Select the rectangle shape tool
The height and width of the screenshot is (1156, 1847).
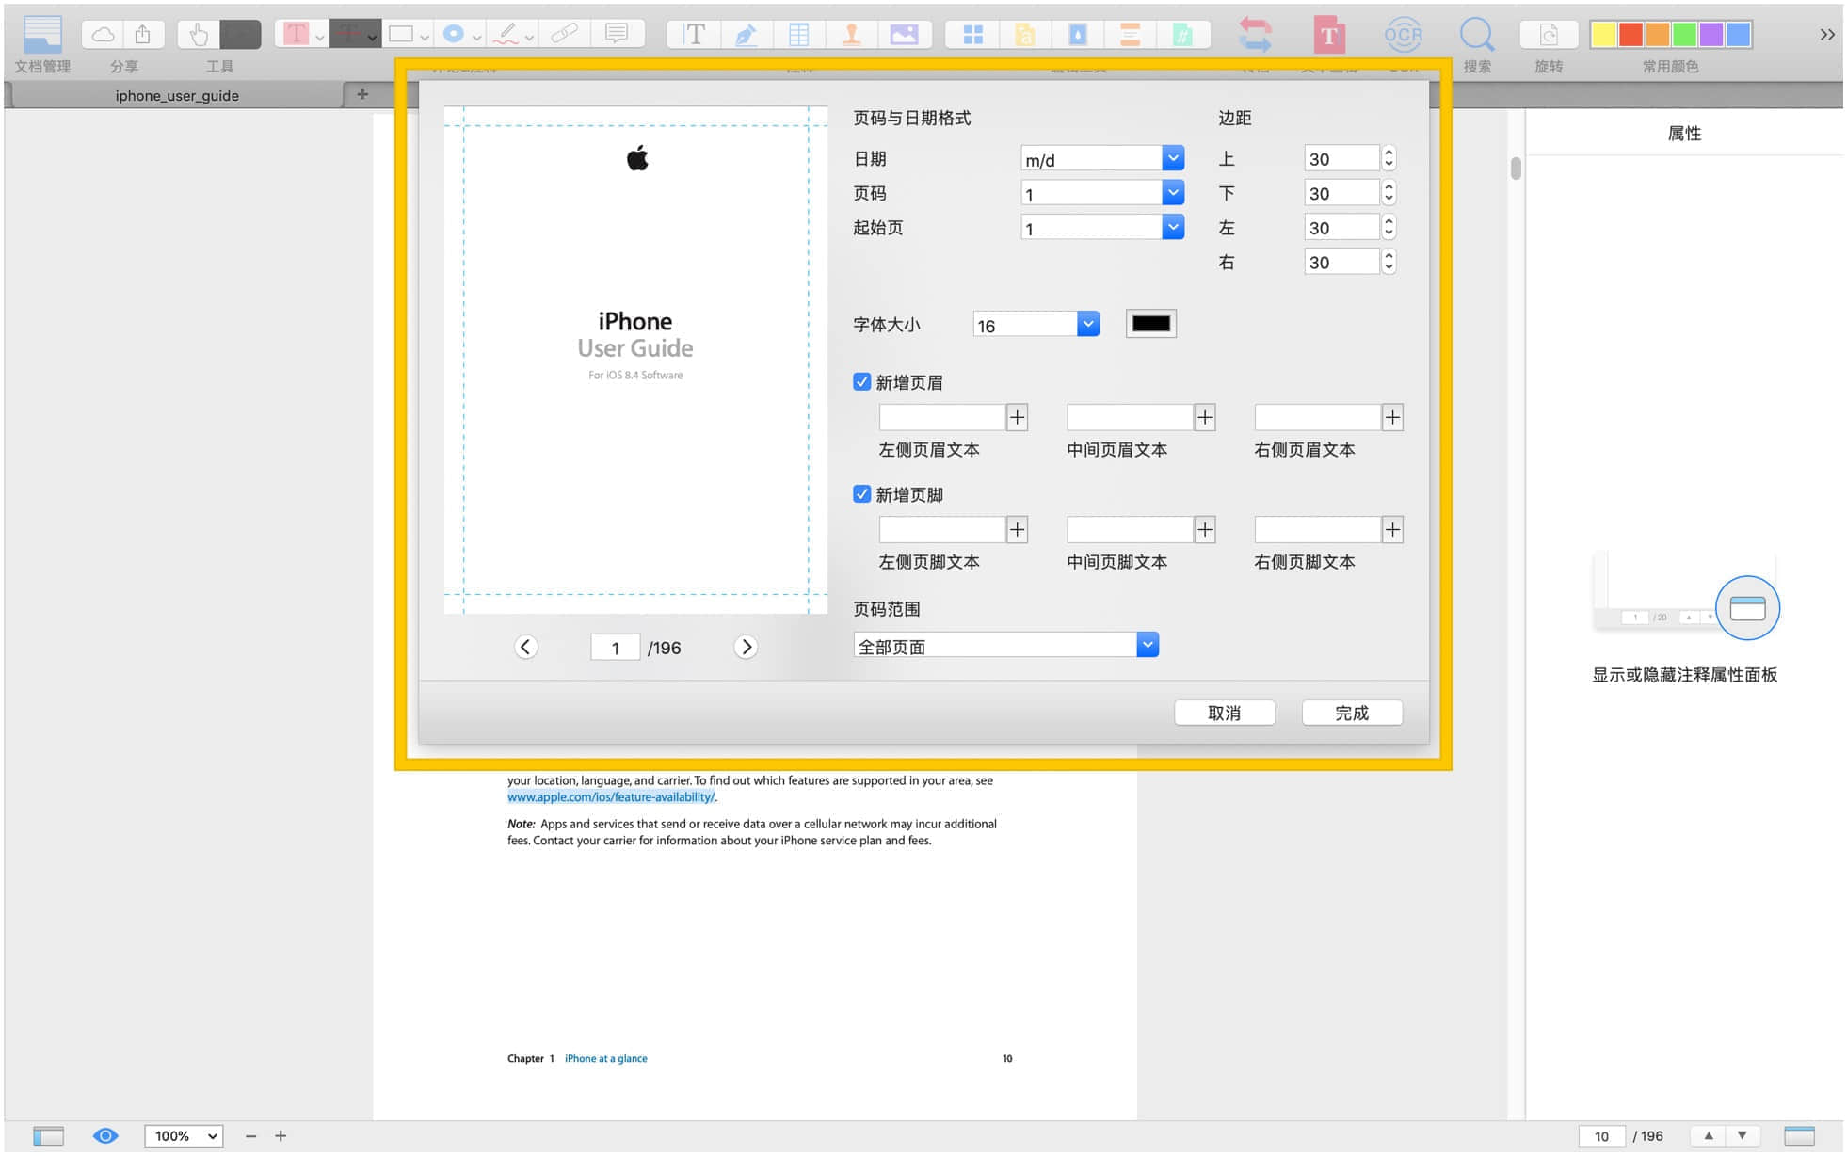[x=401, y=34]
